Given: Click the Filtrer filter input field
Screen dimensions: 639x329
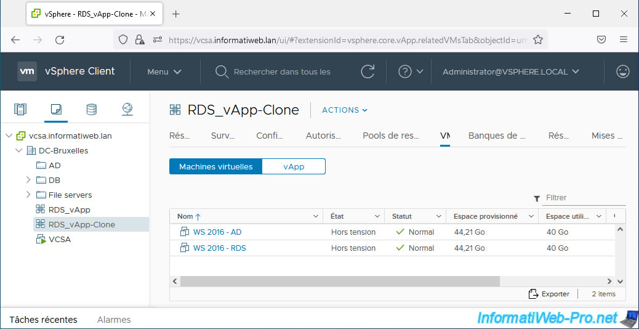Looking at the screenshot, I should click(x=584, y=198).
